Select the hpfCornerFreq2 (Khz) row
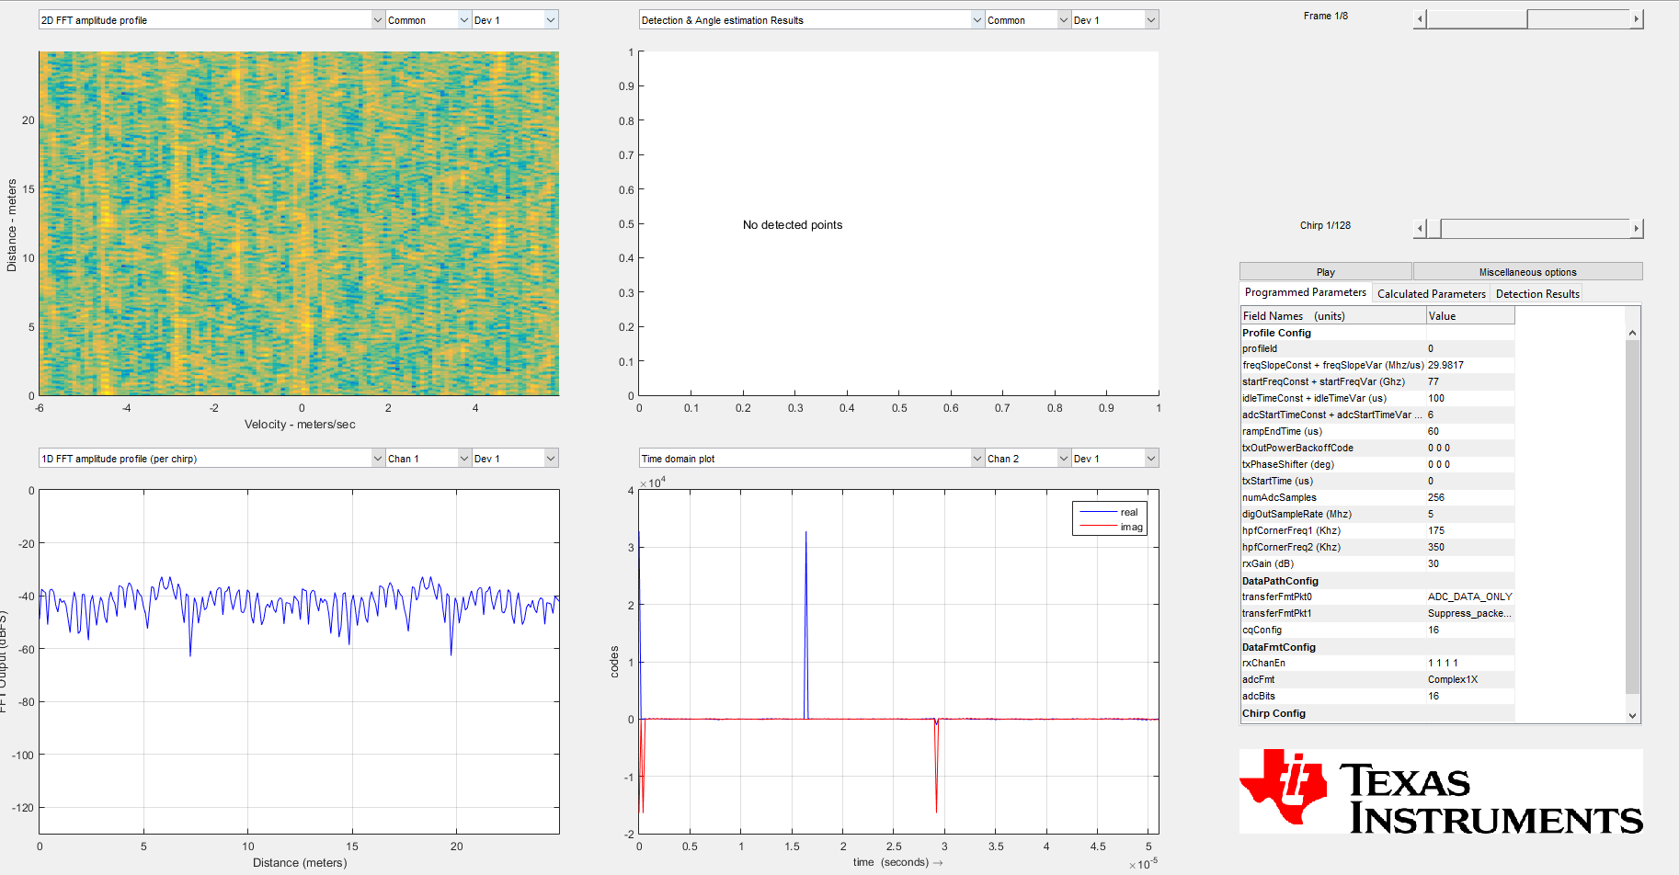The height and width of the screenshot is (875, 1679). point(1376,548)
